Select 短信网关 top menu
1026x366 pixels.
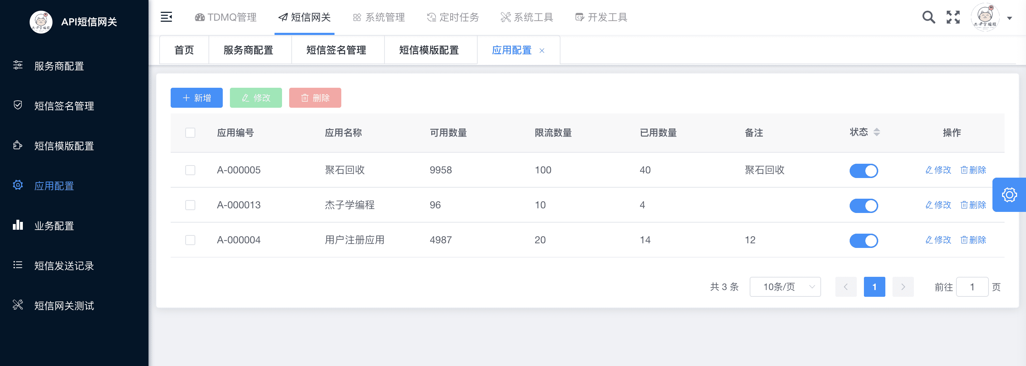(x=304, y=17)
